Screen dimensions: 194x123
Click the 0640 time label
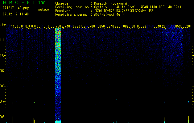point(110,26)
